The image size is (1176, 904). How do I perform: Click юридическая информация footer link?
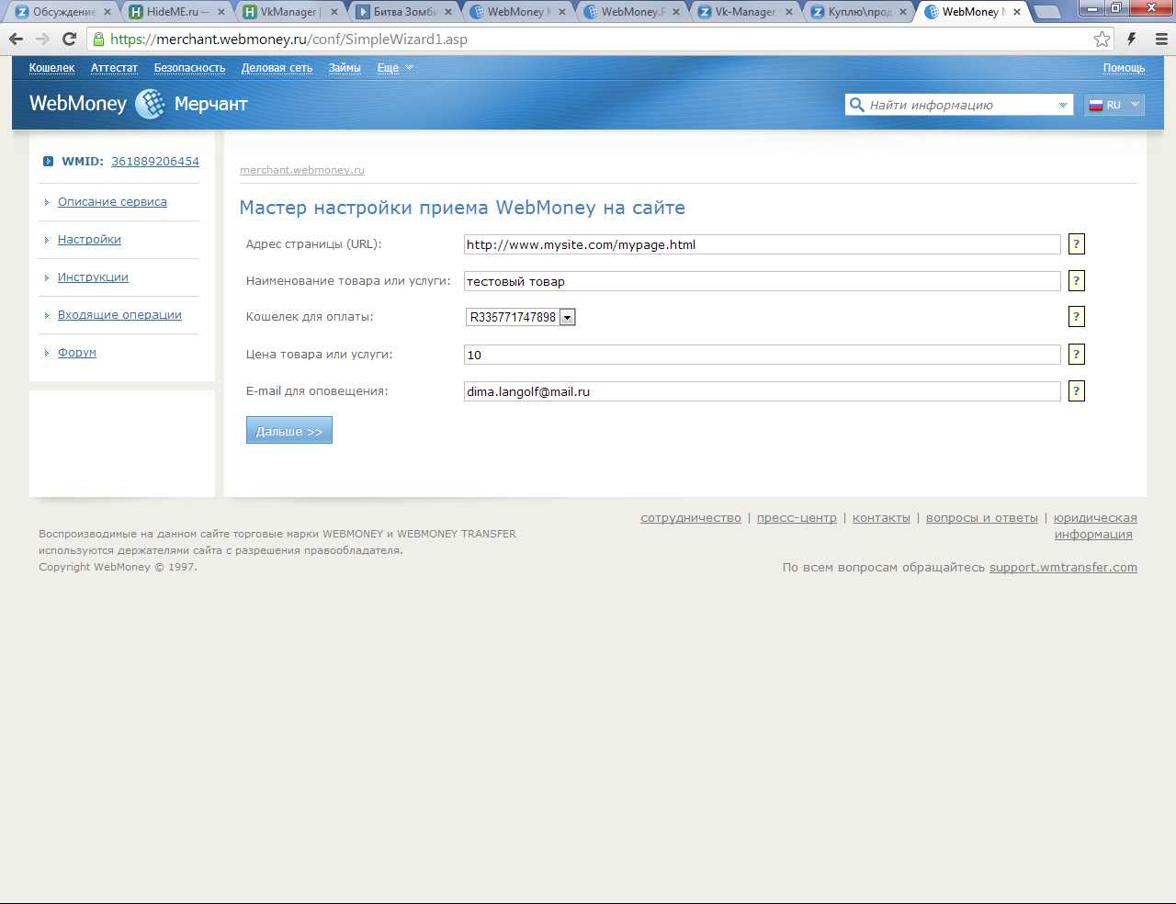[x=1095, y=526]
